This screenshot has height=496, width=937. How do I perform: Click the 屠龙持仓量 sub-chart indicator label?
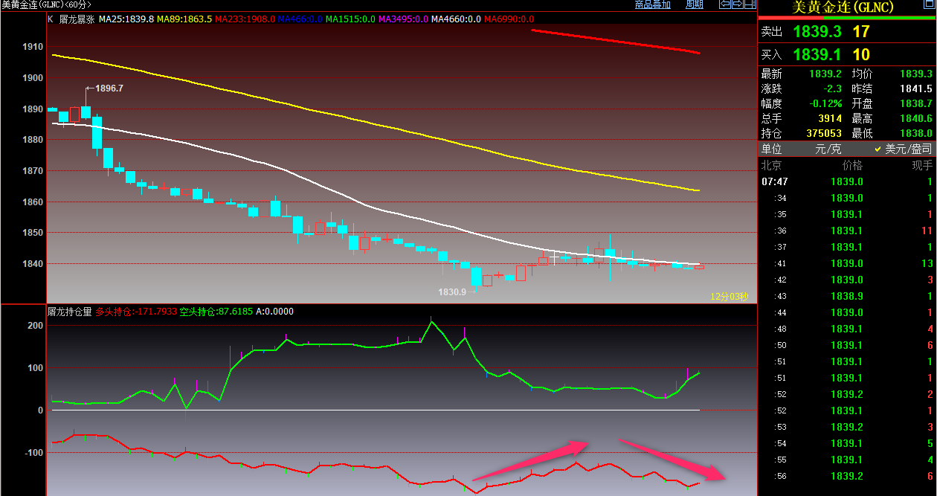pyautogui.click(x=70, y=312)
